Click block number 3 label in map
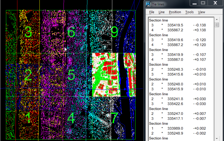 pyautogui.click(x=28, y=32)
